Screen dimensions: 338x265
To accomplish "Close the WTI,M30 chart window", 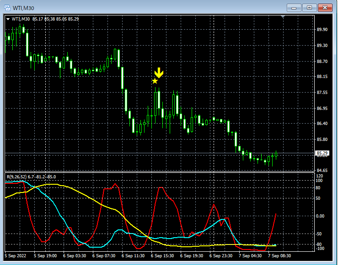I will [x=325, y=8].
